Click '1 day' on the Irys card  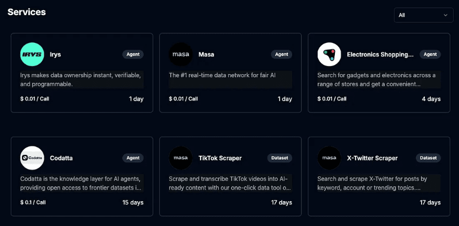[x=137, y=99]
